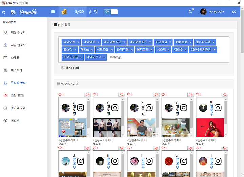
Task: Remove the 1일1운동 hashtag tag
Action: pyautogui.click(x=190, y=42)
